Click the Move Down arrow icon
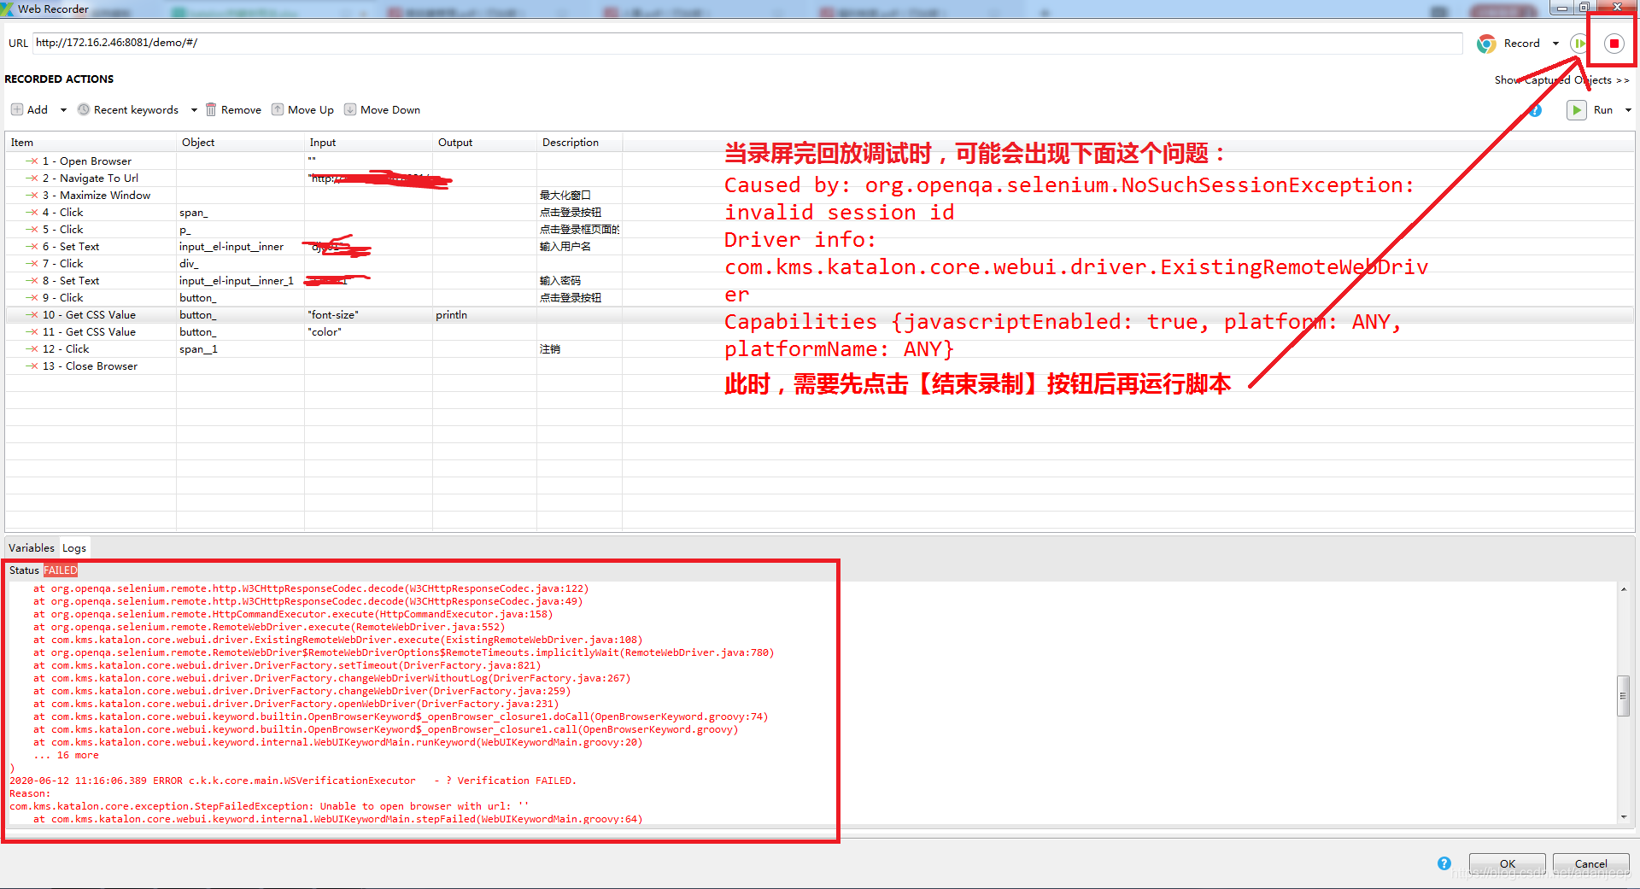 pyautogui.click(x=350, y=110)
